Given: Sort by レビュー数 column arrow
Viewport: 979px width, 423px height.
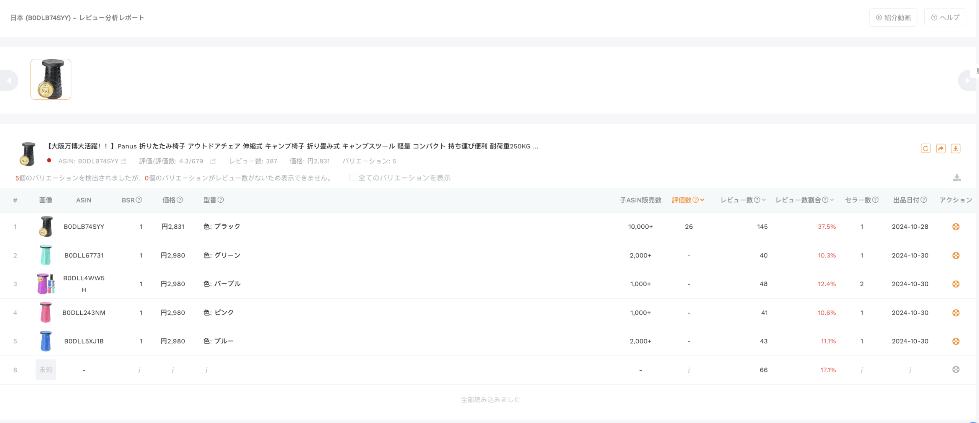Looking at the screenshot, I should click(764, 200).
